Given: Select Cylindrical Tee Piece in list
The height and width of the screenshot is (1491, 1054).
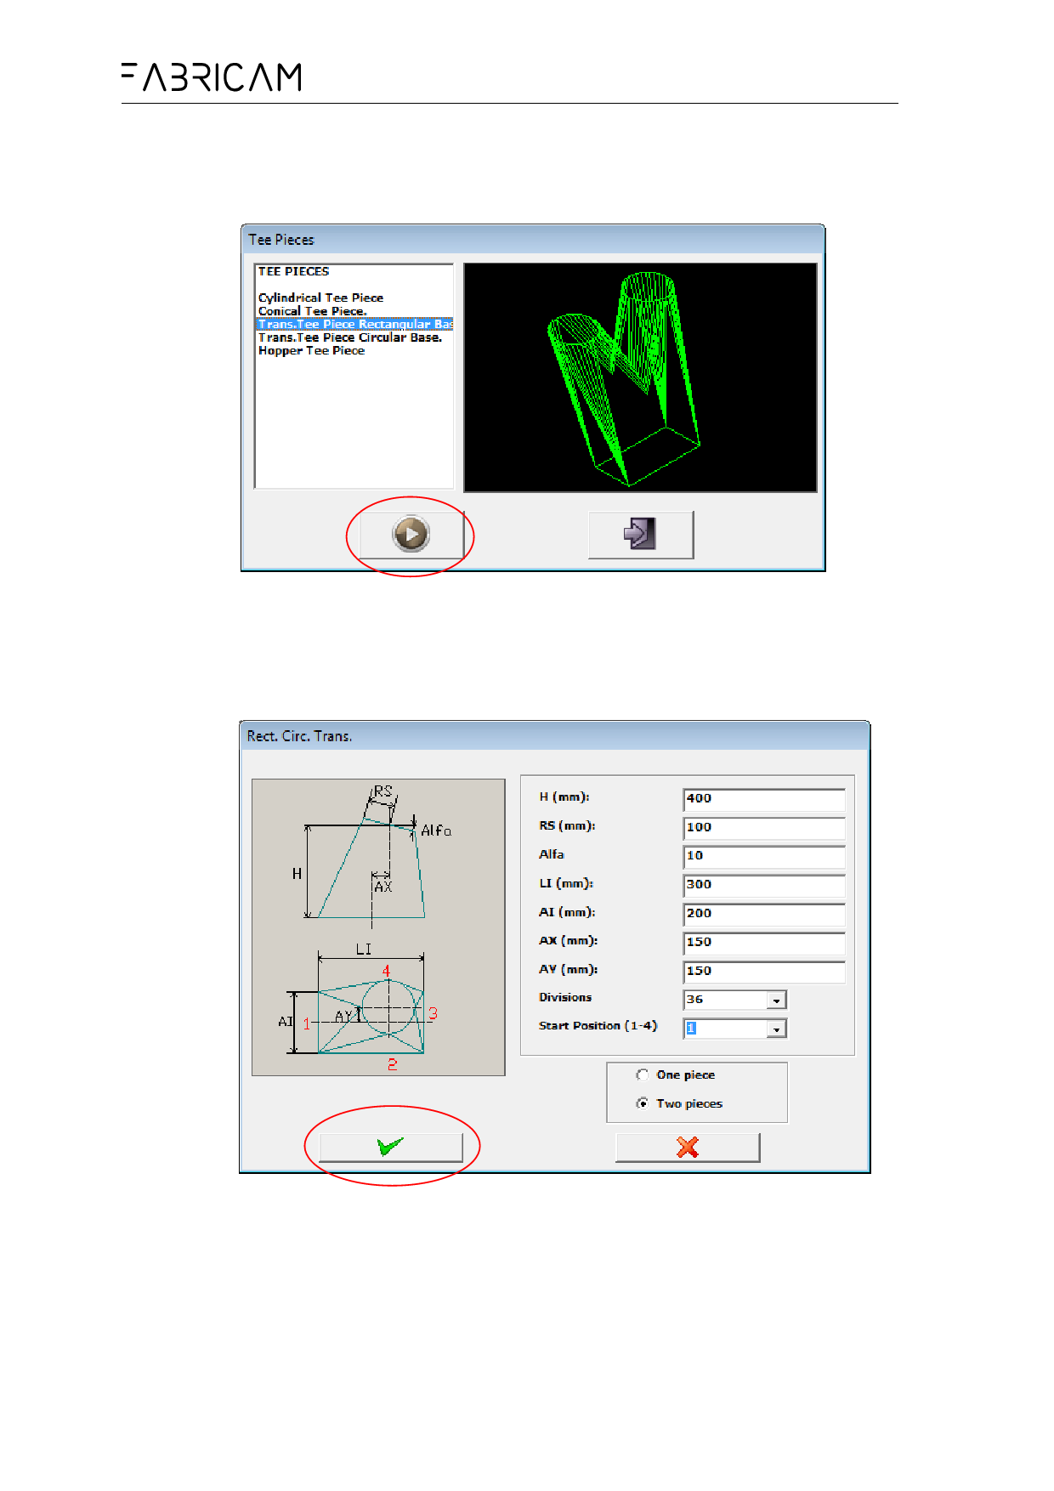Looking at the screenshot, I should tap(320, 298).
